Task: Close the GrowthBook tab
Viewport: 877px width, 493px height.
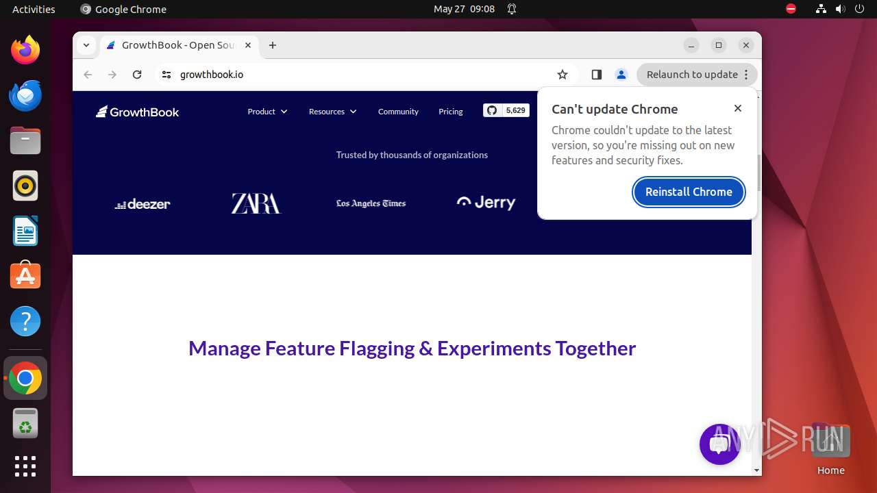Action: pos(248,45)
